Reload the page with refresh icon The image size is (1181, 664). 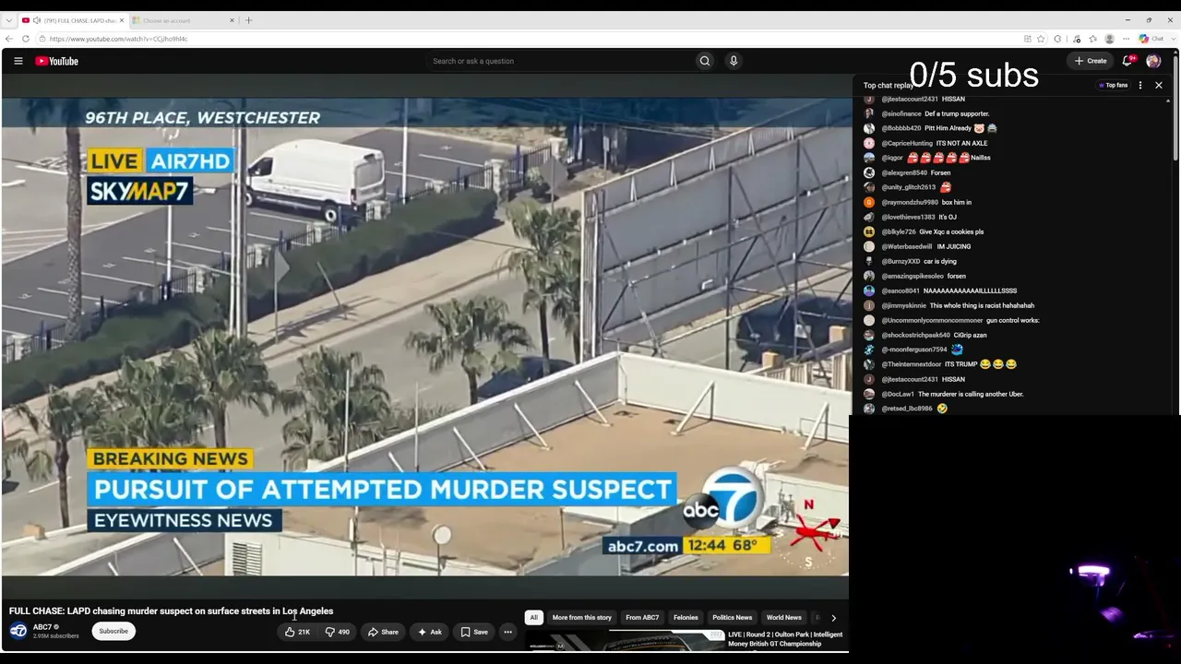[x=26, y=39]
